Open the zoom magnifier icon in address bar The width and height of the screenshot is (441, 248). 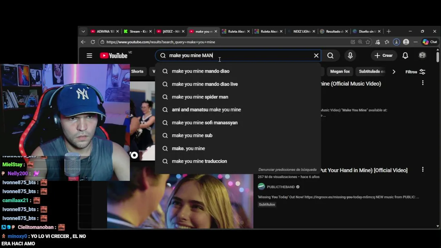click(x=360, y=42)
